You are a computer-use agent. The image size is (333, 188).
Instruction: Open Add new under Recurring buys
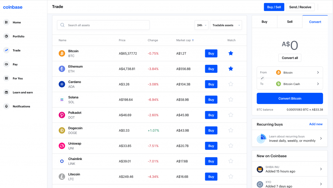tap(316, 124)
